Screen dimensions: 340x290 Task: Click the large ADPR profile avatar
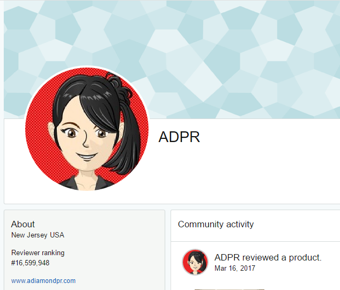86,129
